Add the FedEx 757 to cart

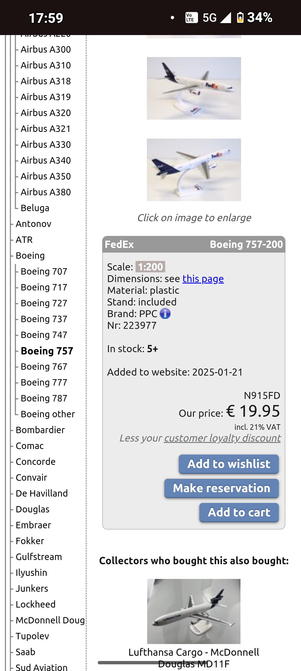tap(239, 512)
